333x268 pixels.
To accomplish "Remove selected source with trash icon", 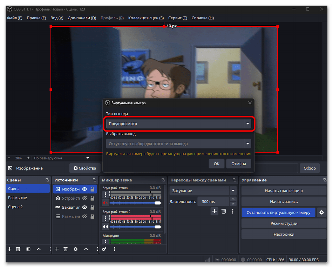I will click(66, 249).
